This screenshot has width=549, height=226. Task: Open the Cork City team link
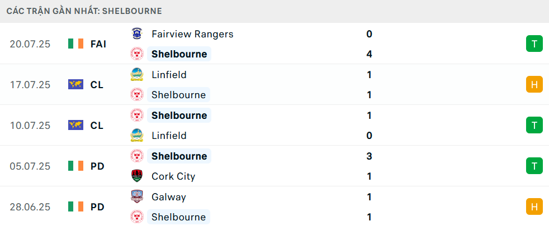point(173,176)
